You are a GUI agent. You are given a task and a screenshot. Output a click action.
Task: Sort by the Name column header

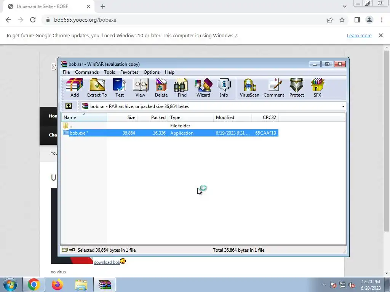tap(84, 117)
